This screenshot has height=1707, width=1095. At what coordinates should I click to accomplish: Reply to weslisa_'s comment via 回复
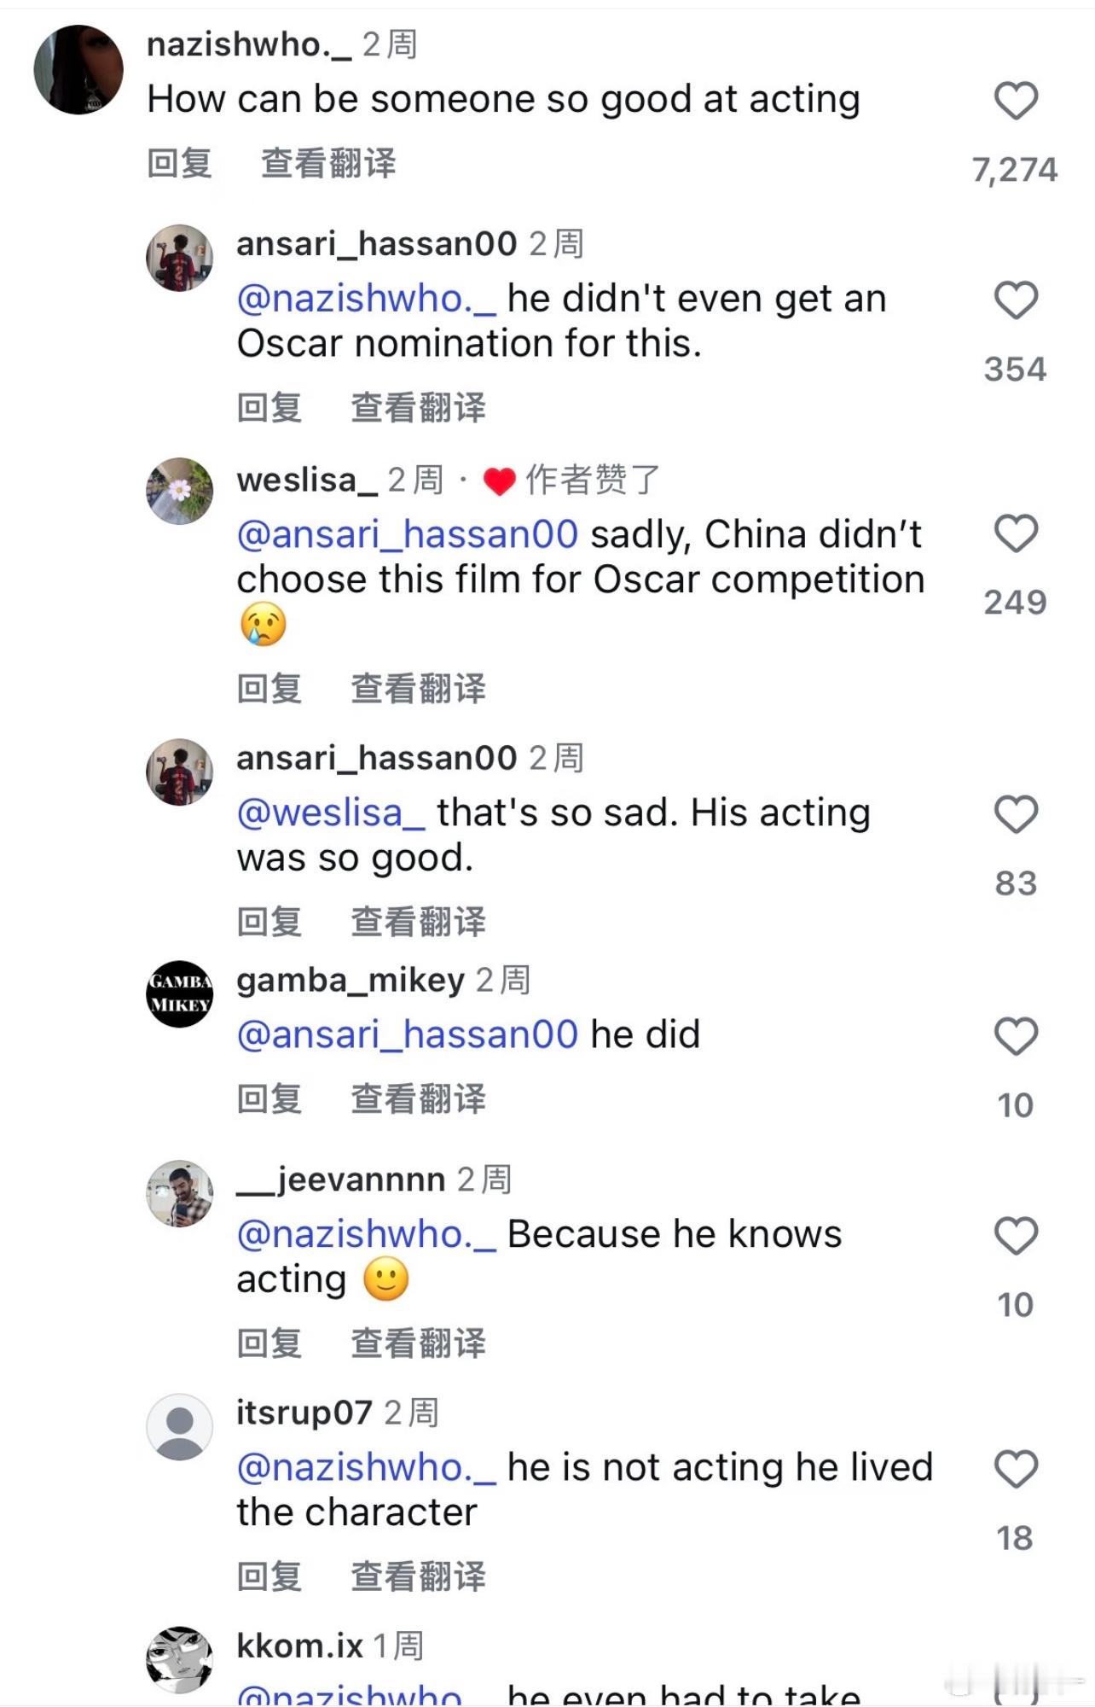[269, 688]
